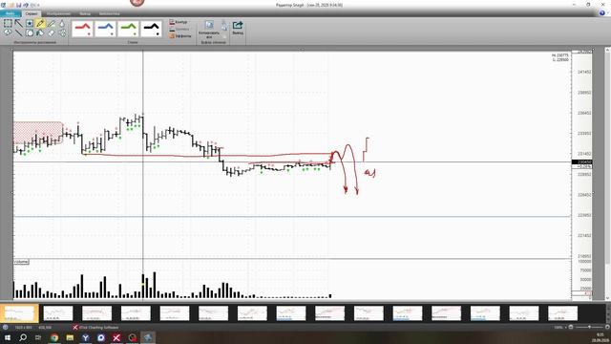Viewport: 611px width, 344px height.
Task: Adjust the zoom slider in status bar
Action: click(590, 327)
